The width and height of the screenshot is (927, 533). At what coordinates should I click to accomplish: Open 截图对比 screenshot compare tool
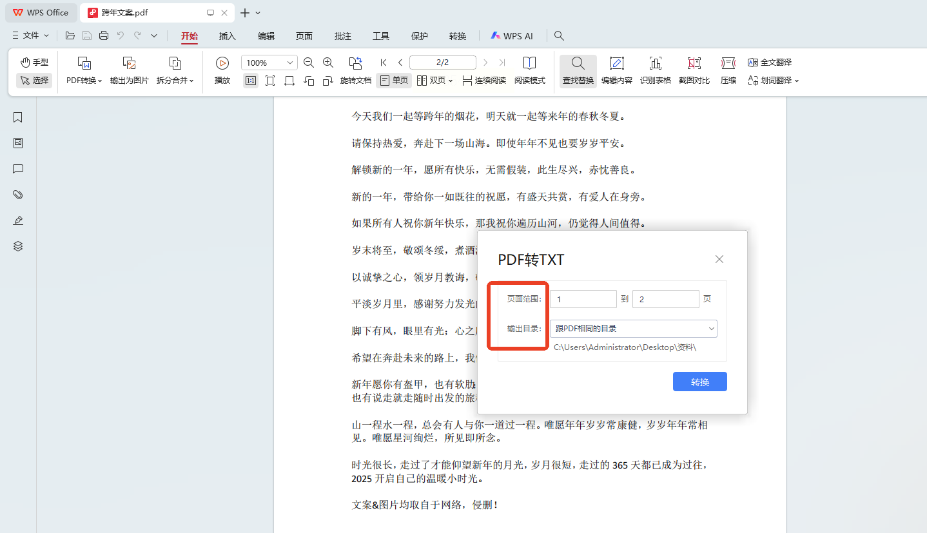(x=694, y=63)
